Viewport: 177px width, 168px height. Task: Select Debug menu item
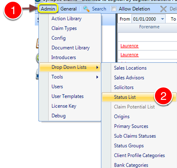point(70,116)
